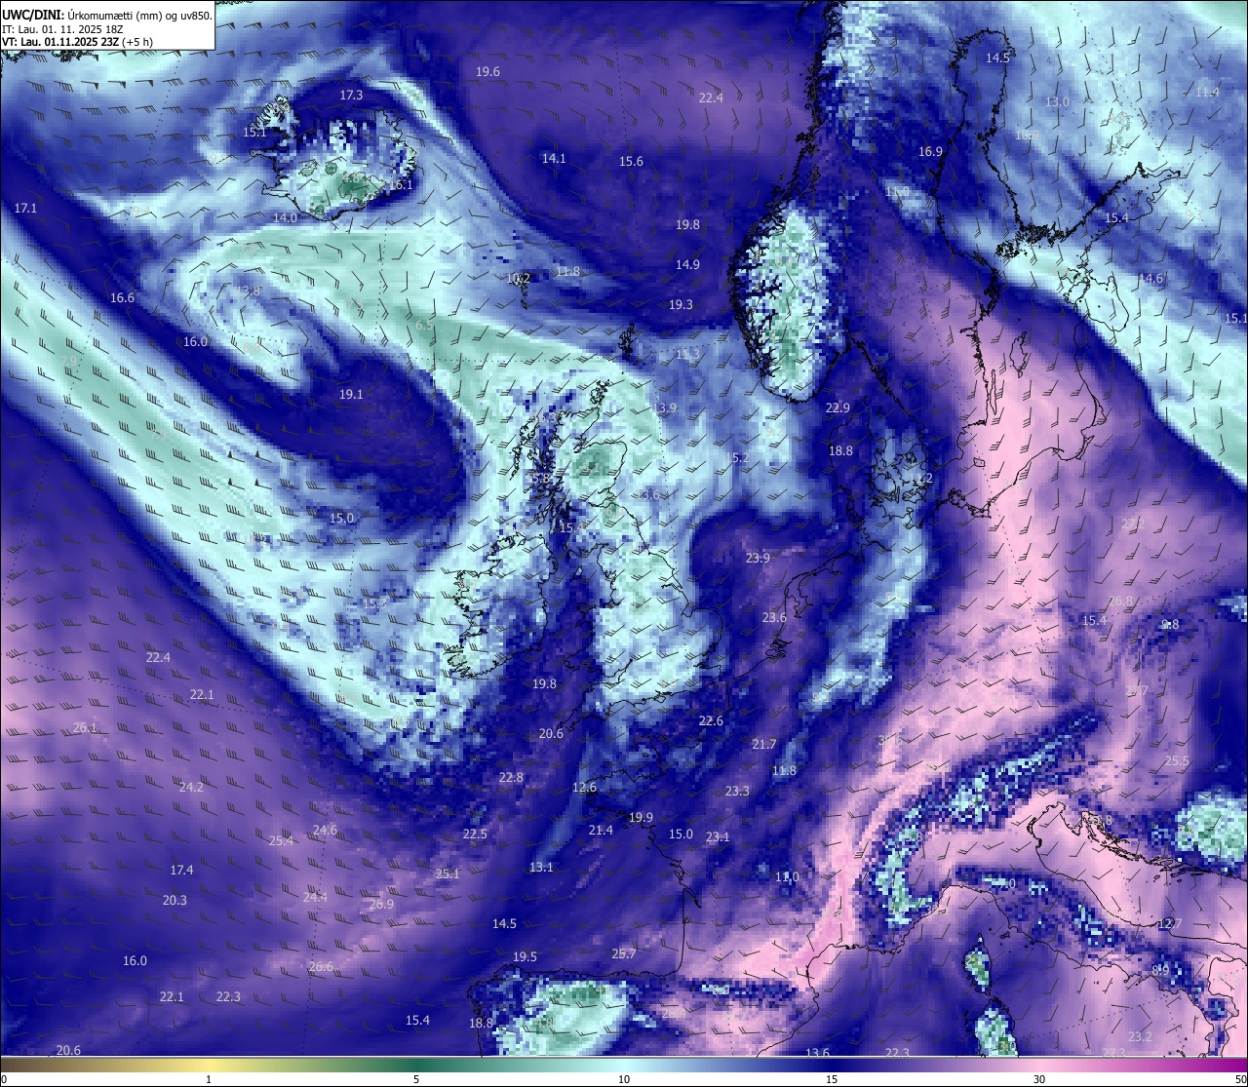Click the 12.6 map value

tap(584, 788)
